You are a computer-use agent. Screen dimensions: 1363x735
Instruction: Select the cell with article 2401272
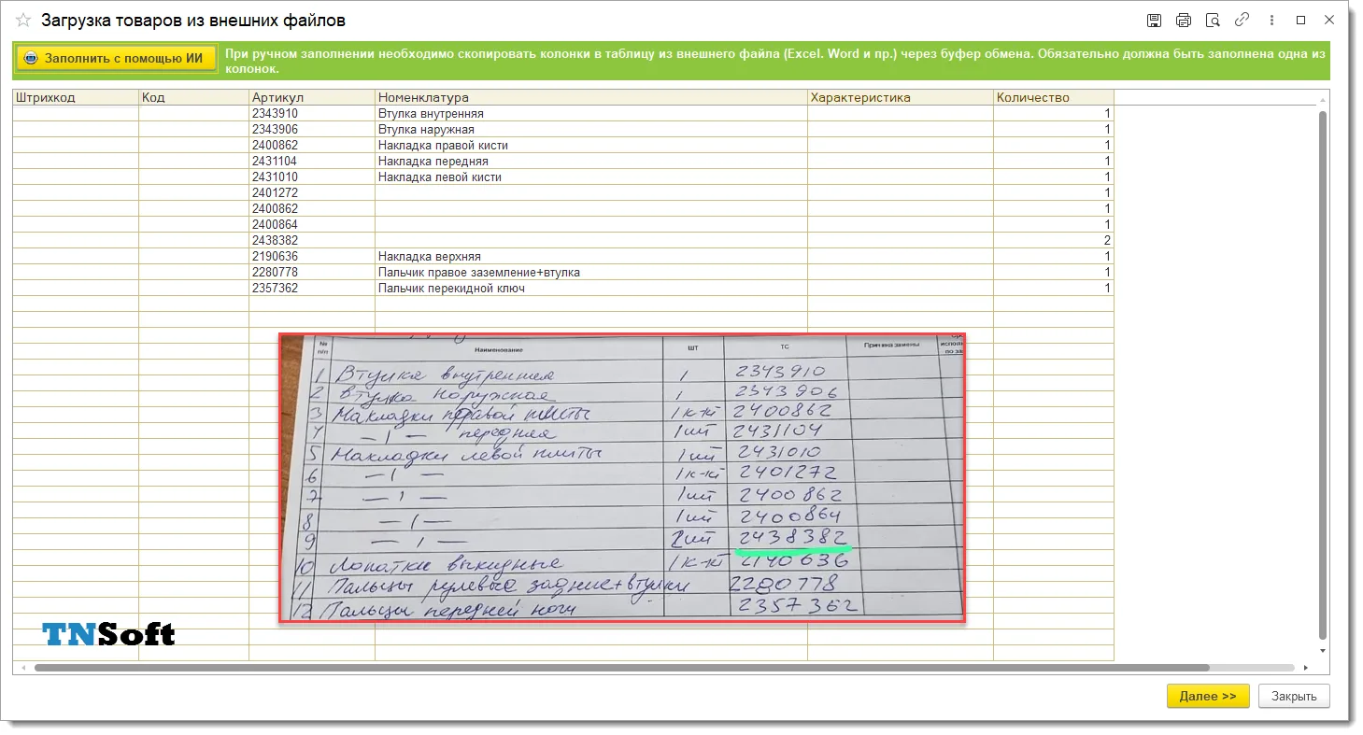click(x=312, y=192)
